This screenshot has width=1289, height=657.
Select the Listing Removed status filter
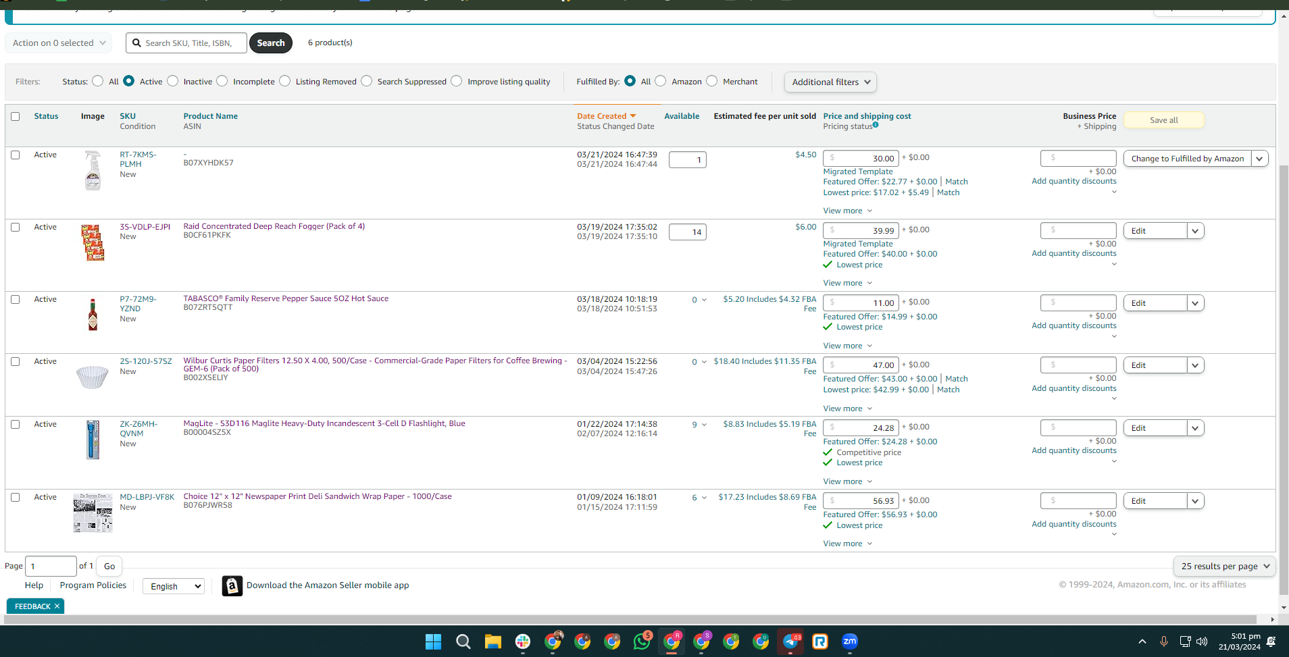tap(285, 81)
